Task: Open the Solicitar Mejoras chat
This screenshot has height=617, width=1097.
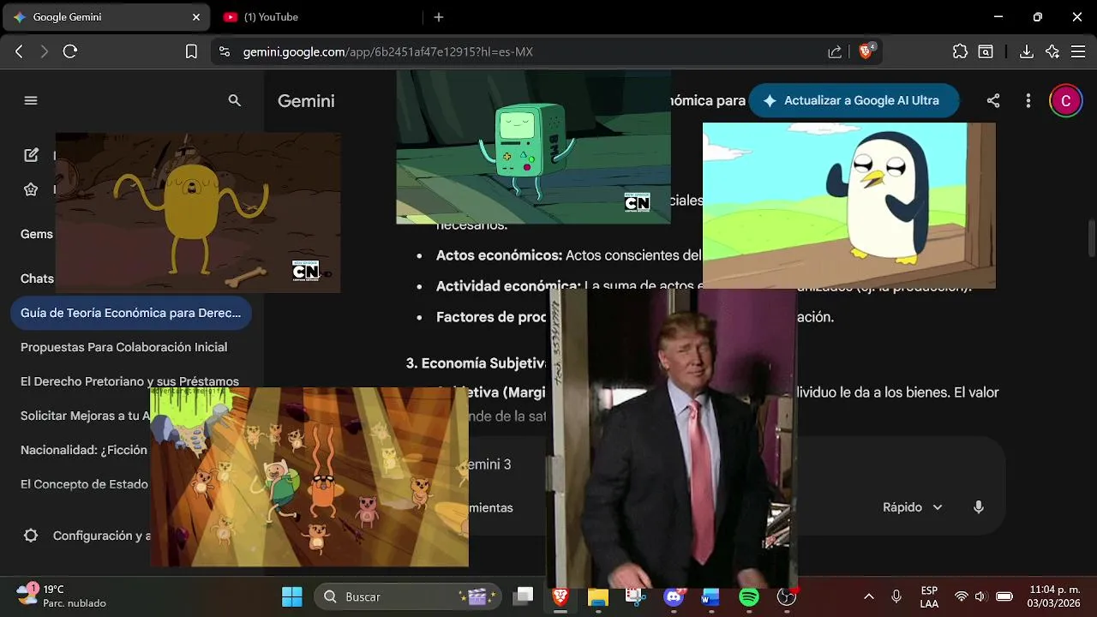Action: (84, 416)
